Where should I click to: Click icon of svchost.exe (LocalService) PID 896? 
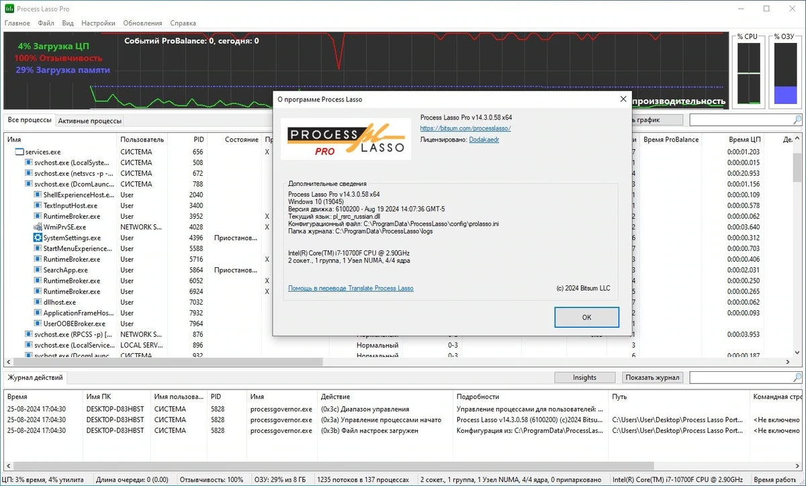coord(29,345)
